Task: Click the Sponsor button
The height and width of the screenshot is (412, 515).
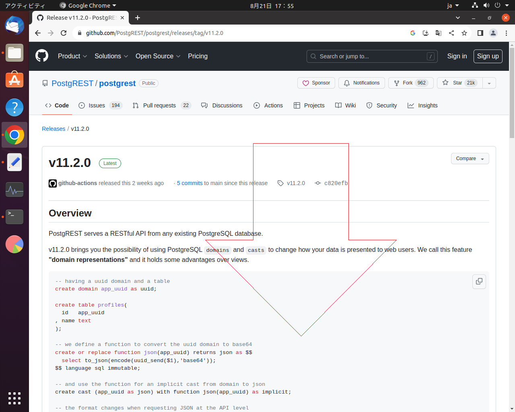Action: tap(316, 83)
